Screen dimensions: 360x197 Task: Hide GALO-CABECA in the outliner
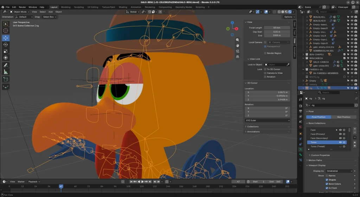(352, 62)
